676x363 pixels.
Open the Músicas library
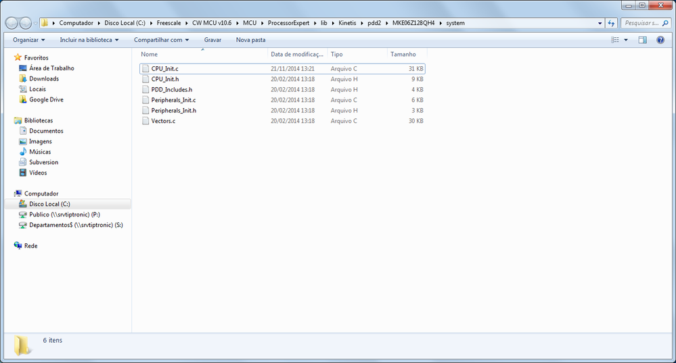click(40, 151)
